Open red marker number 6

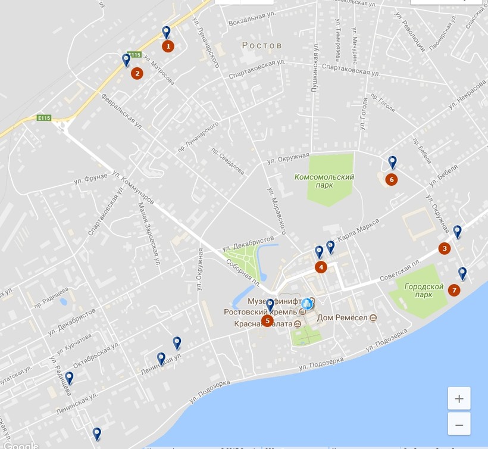pos(391,179)
